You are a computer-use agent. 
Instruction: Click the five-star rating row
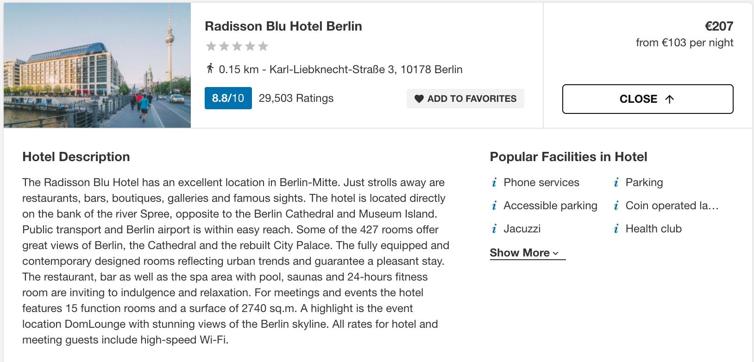click(x=237, y=46)
